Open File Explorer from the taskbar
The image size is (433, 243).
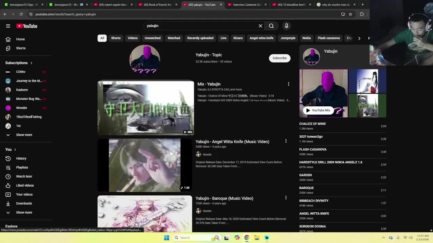click(x=257, y=238)
